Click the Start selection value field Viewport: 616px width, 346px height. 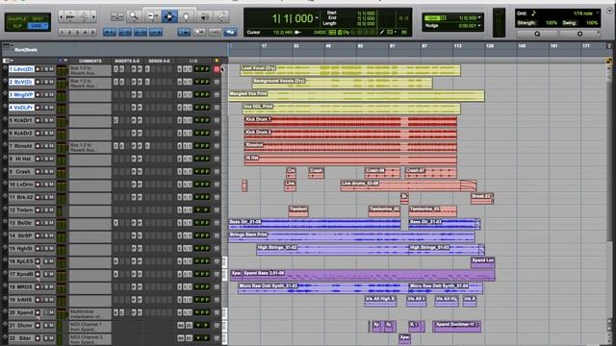tap(366, 13)
